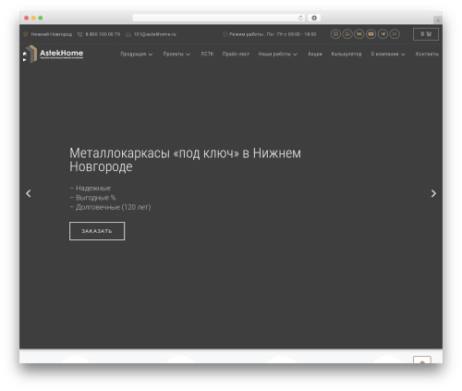The image size is (462, 391).
Task: Open the Продукция menu label
Action: pos(133,54)
